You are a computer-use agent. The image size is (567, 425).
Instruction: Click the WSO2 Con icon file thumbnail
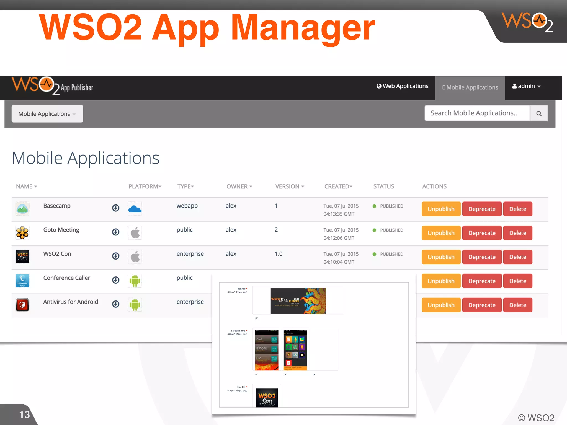(x=267, y=398)
